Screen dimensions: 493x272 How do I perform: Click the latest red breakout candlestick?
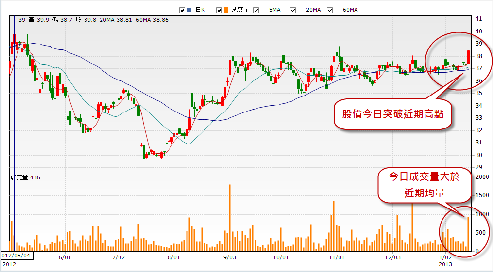pos(469,57)
